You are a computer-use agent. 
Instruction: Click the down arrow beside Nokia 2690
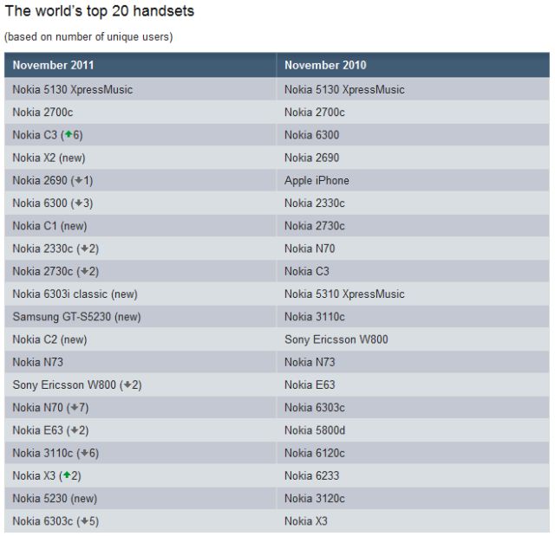(79, 180)
